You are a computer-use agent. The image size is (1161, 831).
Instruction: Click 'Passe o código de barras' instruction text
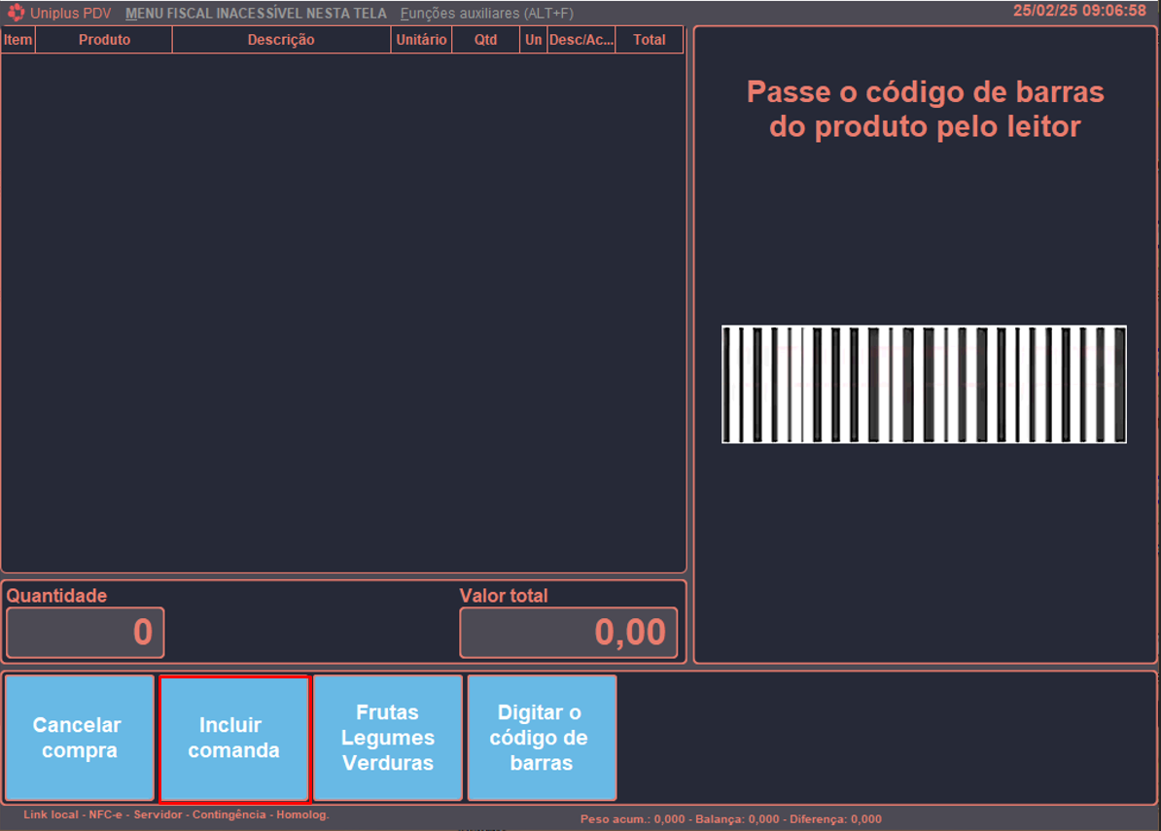926,109
